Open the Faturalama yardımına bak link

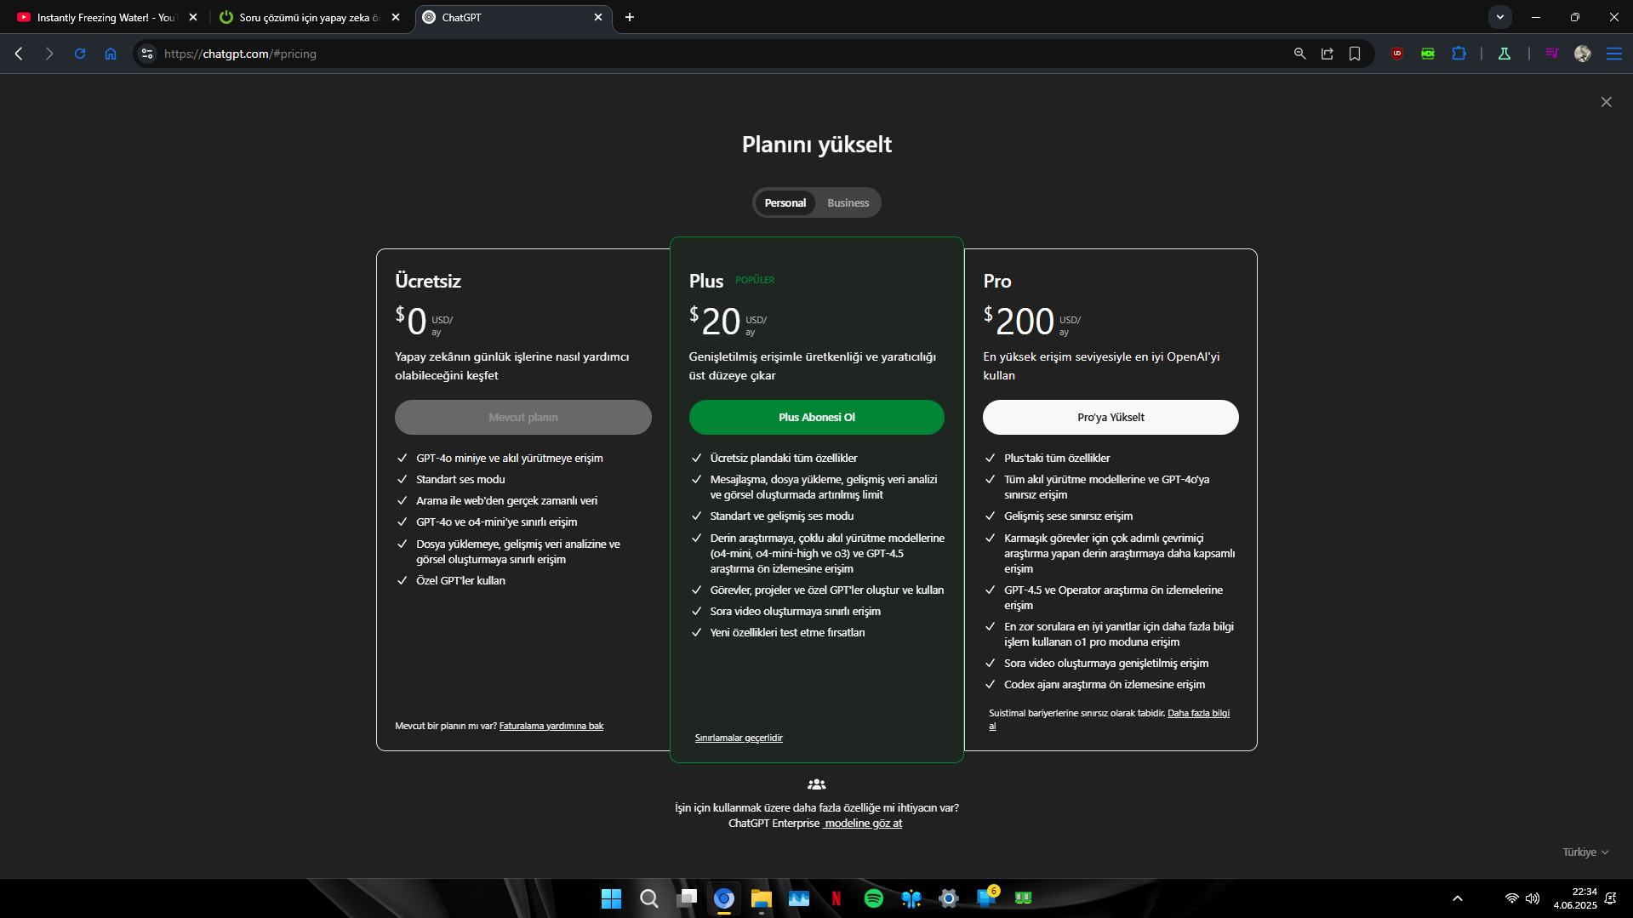click(x=551, y=727)
